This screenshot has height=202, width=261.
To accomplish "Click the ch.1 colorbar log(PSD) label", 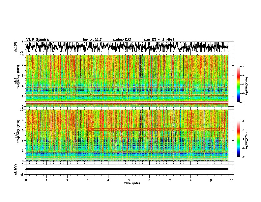I will [x=247, y=86].
